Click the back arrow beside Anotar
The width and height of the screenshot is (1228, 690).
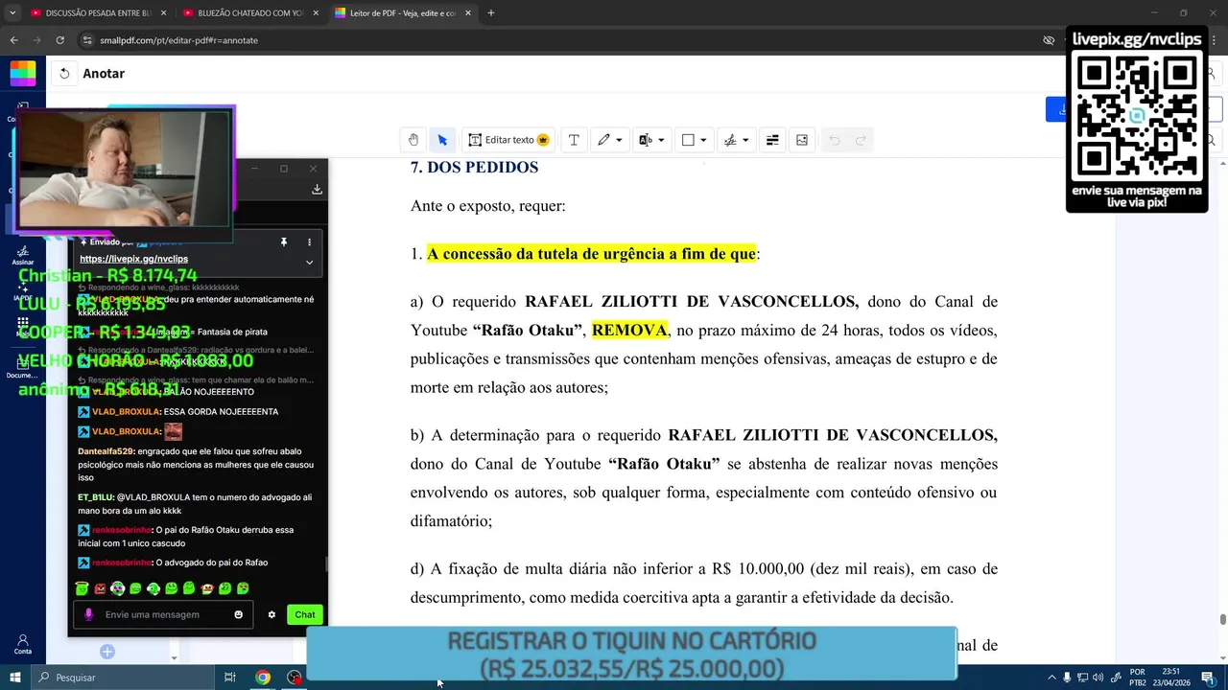64,74
